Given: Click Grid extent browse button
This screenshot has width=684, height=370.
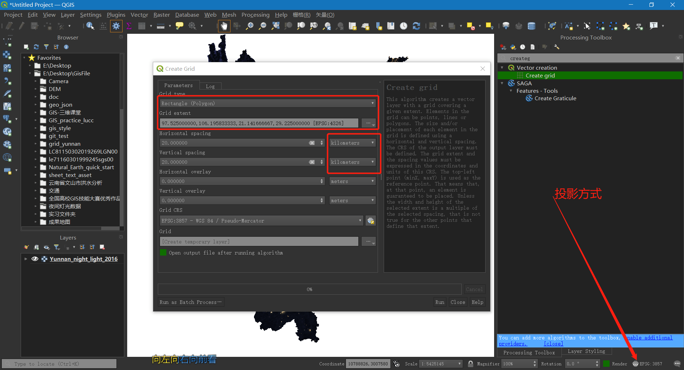Looking at the screenshot, I should pyautogui.click(x=368, y=123).
